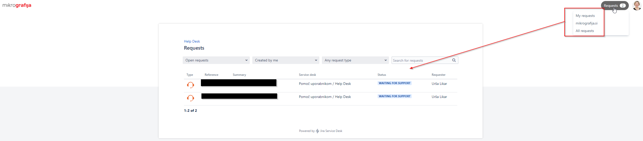Click the Jira Service Desk logo icon
643x141 pixels.
click(x=317, y=131)
